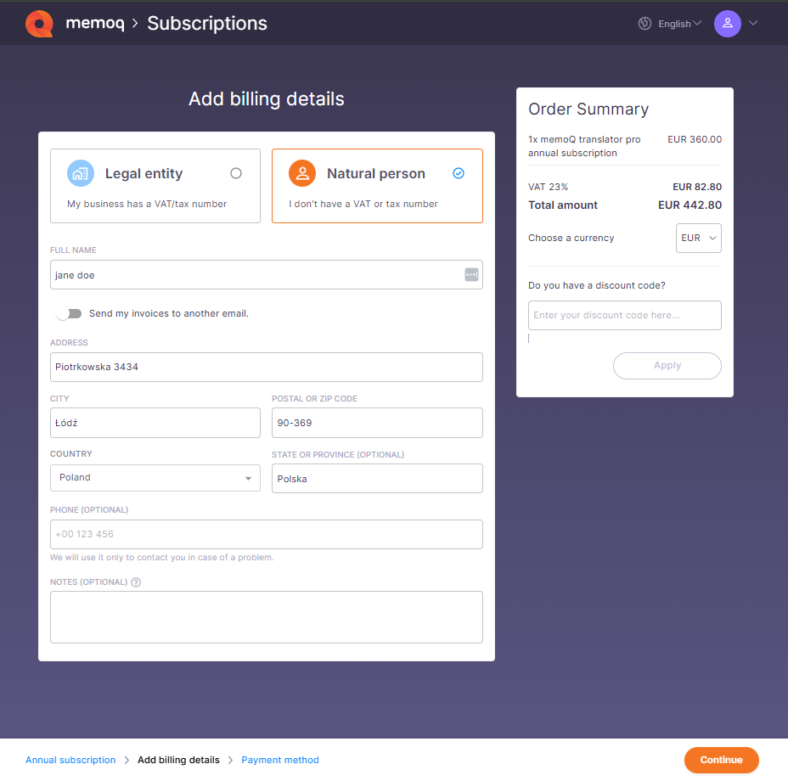Click the Subscriptions page title
This screenshot has width=788, height=781.
tap(207, 23)
